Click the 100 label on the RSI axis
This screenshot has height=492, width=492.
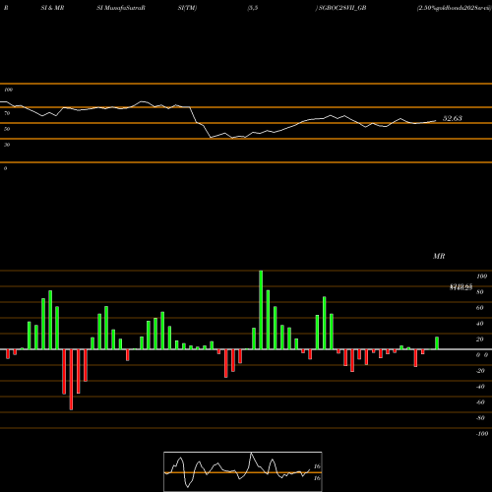(x=8, y=90)
